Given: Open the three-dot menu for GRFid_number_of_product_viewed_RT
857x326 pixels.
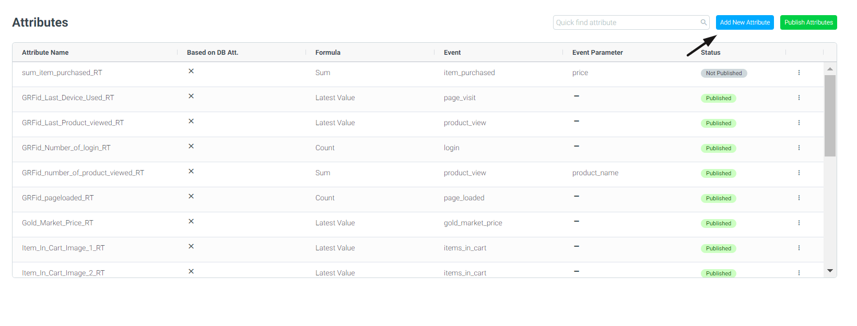Looking at the screenshot, I should click(799, 173).
